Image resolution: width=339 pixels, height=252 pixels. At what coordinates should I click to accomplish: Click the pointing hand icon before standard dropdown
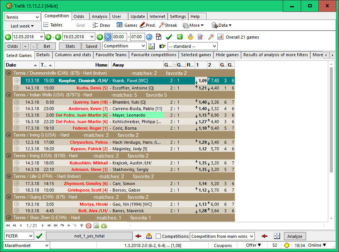162,46
